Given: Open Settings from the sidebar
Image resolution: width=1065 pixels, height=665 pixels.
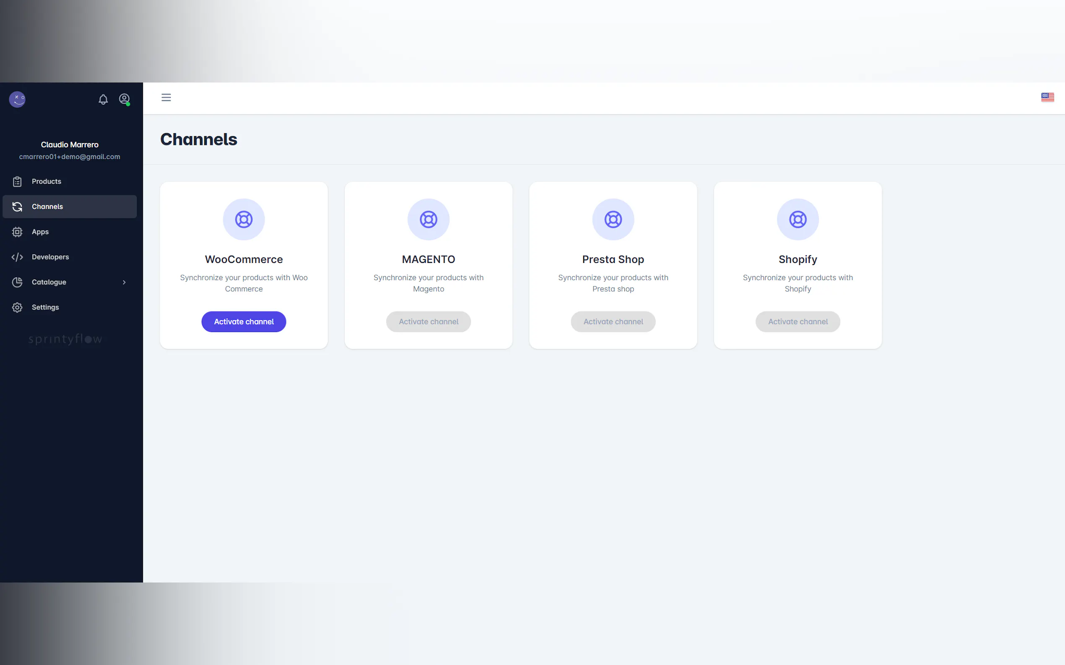Looking at the screenshot, I should click(45, 307).
